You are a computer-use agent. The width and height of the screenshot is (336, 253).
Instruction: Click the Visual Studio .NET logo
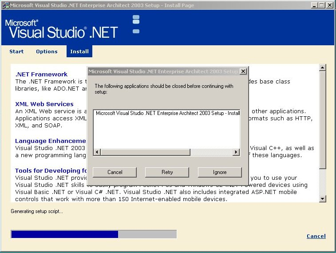tap(62, 29)
